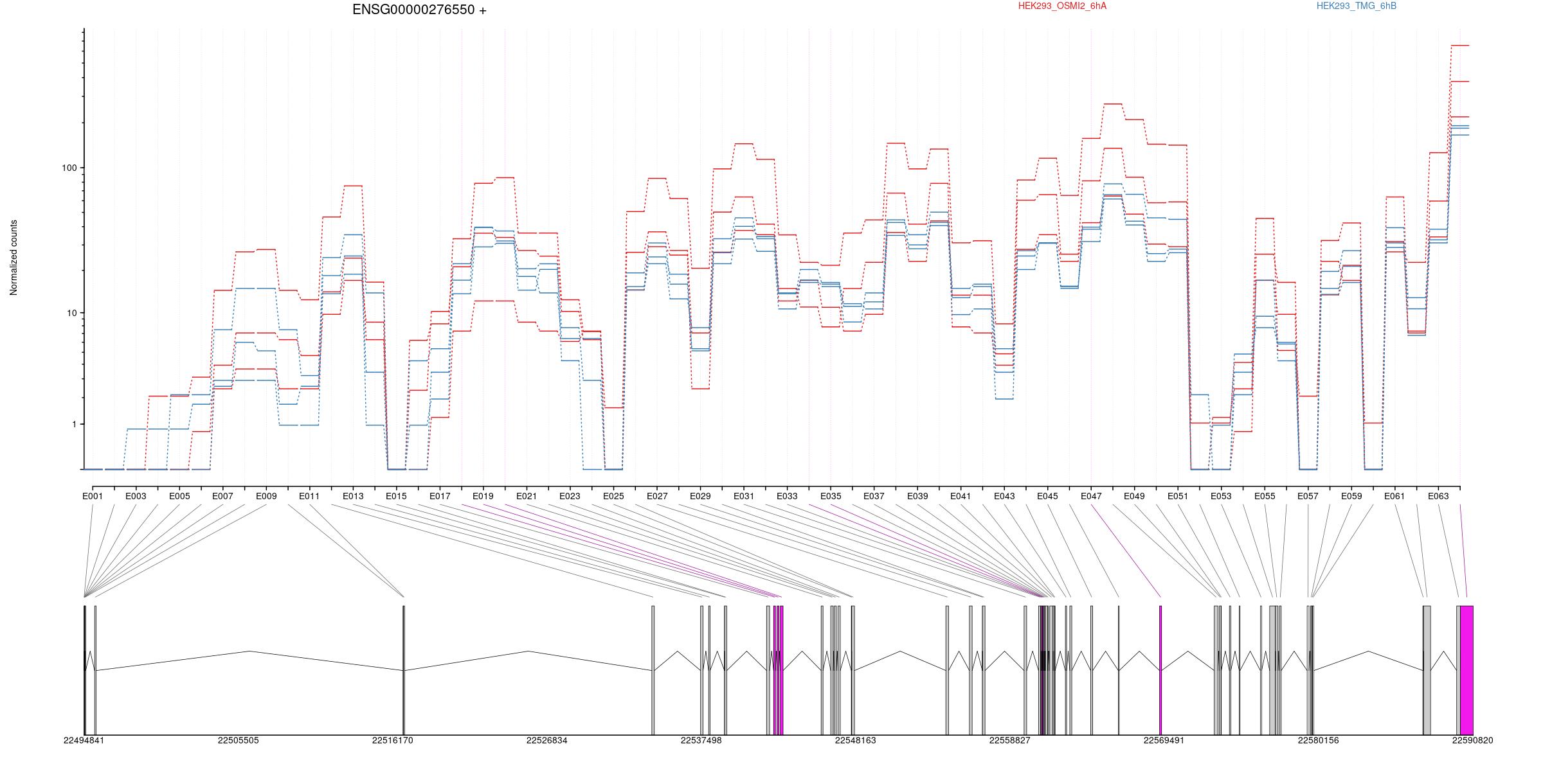The height and width of the screenshot is (771, 1543).
Task: Select exon label E029
Action: 700,496
